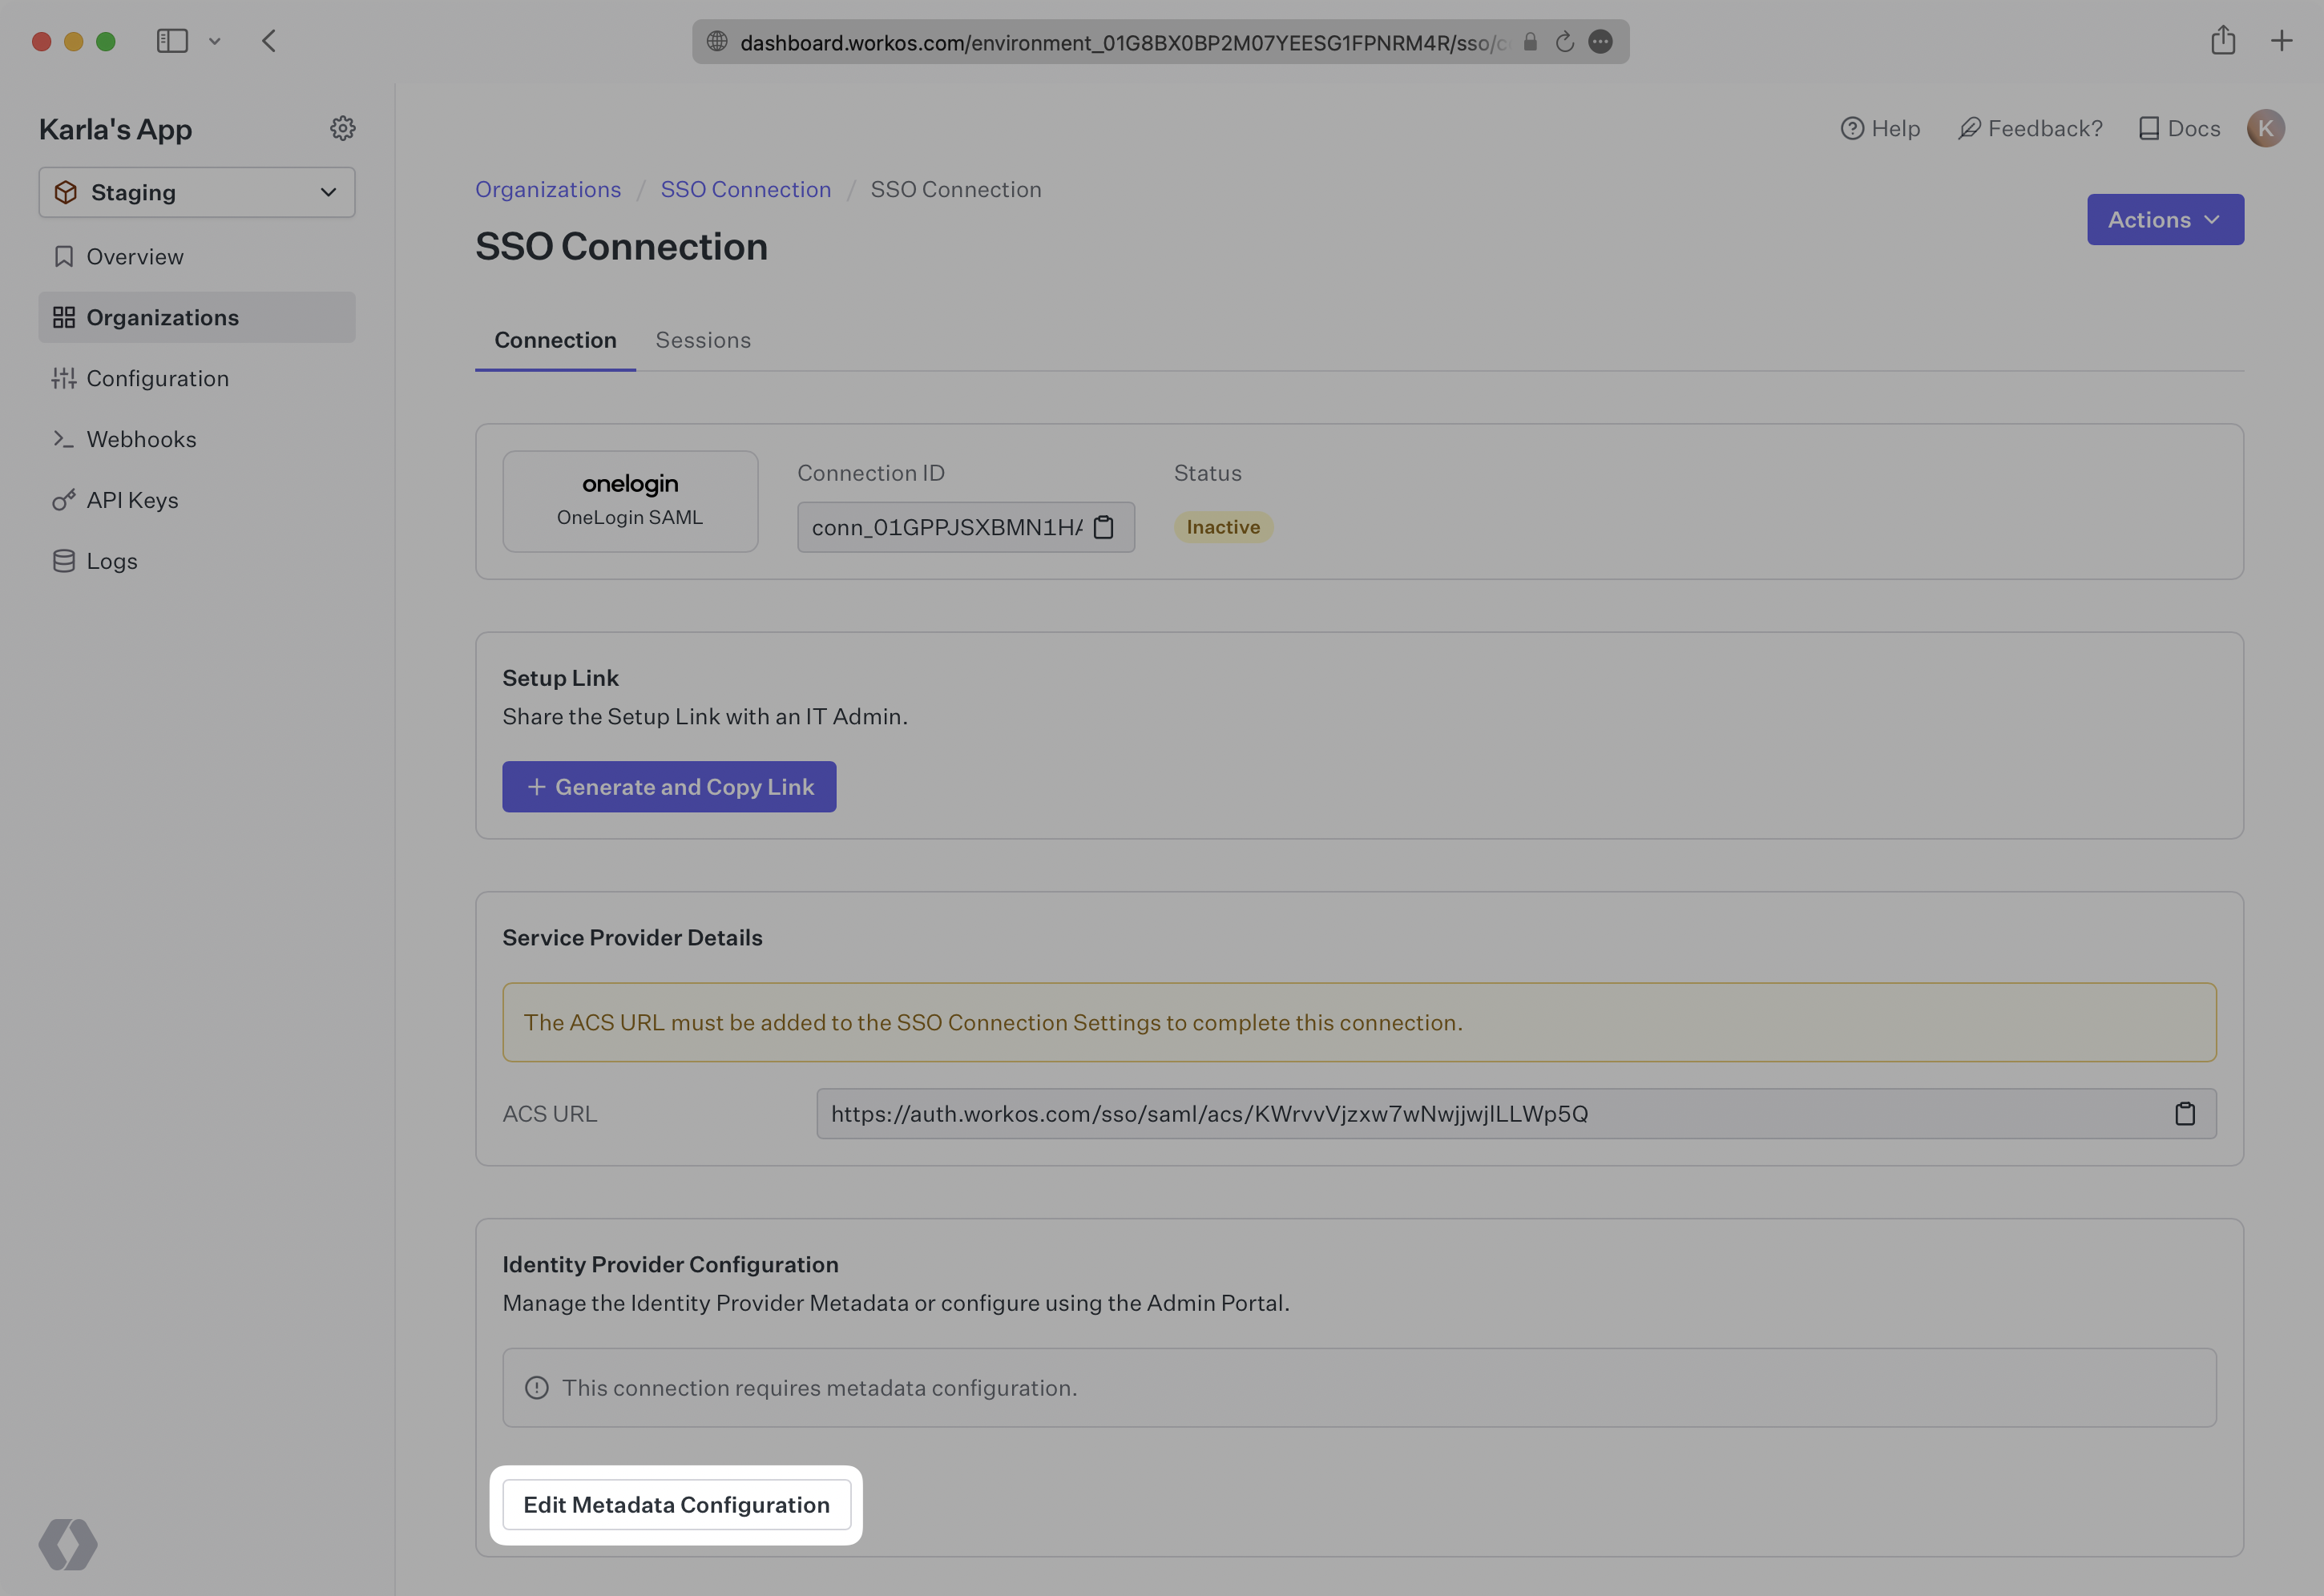Open the Docs page
2324x1596 pixels.
[2179, 128]
